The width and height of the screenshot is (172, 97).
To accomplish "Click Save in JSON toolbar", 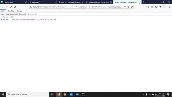I will 3,14.
